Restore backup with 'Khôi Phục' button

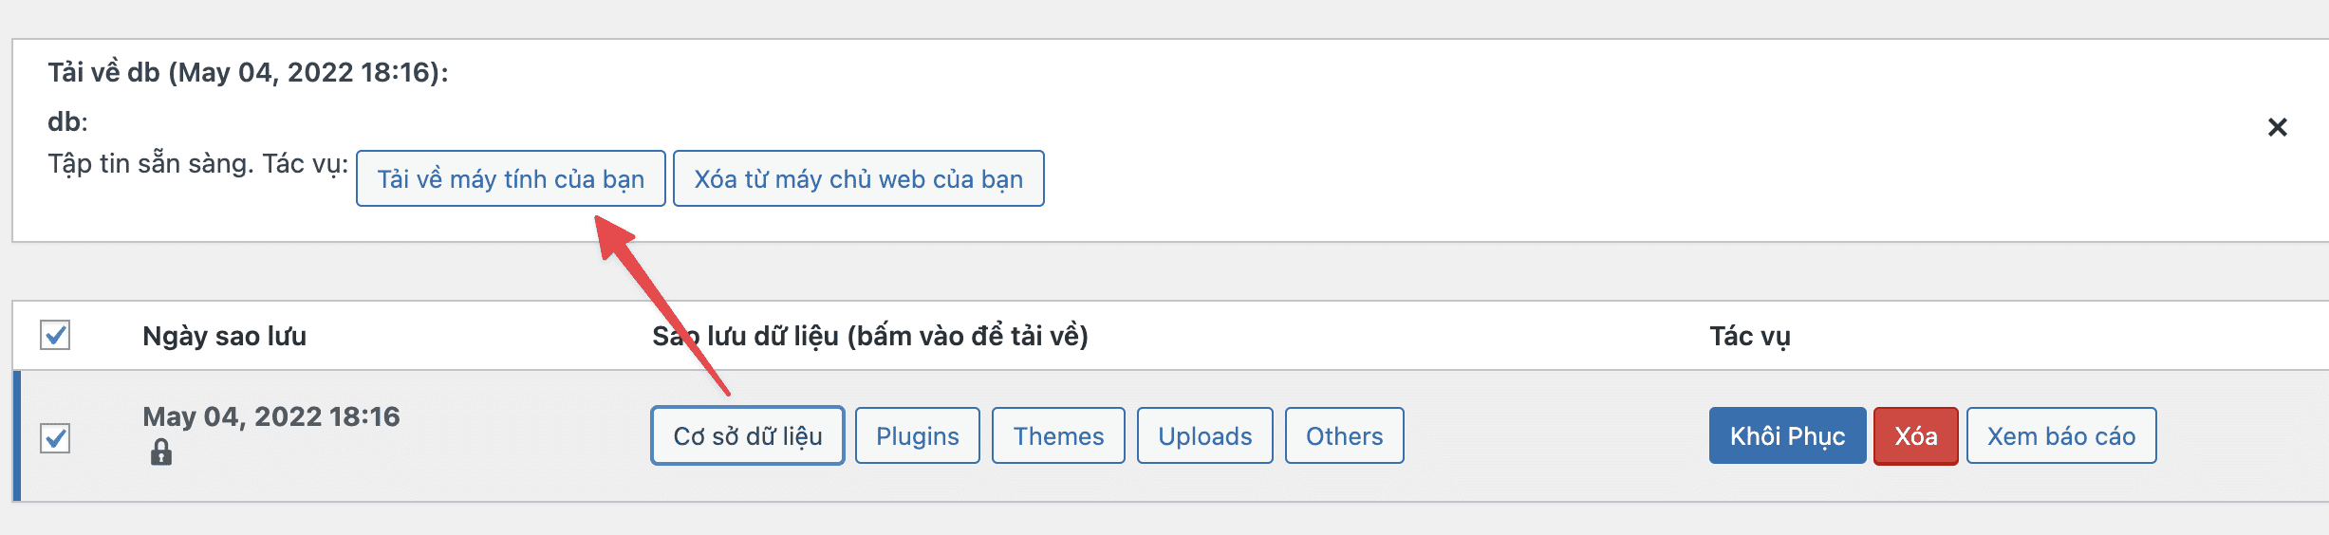tap(1787, 436)
